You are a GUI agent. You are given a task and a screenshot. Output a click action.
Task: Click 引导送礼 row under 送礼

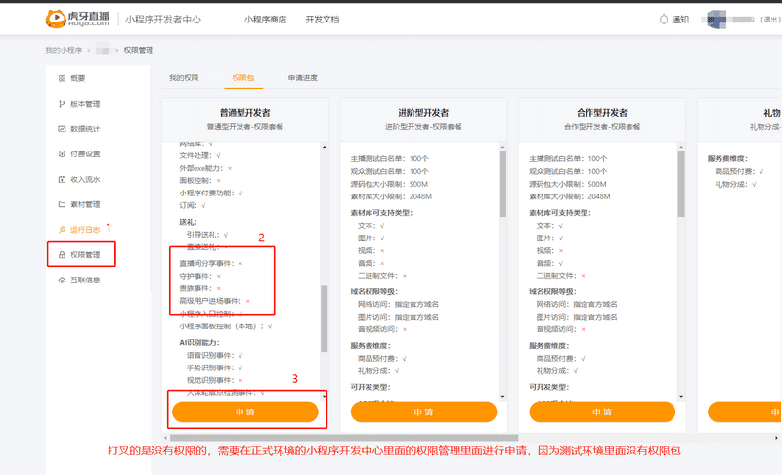pyautogui.click(x=207, y=235)
